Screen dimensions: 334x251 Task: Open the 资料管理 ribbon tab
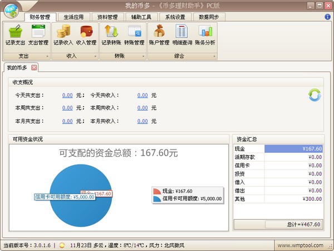pos(107,17)
